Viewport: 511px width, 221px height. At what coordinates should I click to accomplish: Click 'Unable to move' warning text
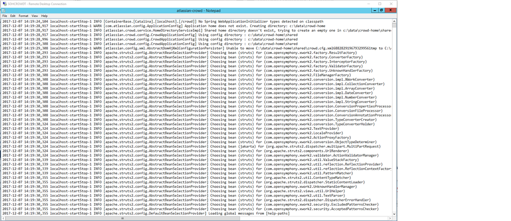point(239,48)
